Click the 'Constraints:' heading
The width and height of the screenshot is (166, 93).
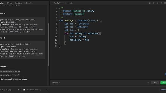pos(3,67)
